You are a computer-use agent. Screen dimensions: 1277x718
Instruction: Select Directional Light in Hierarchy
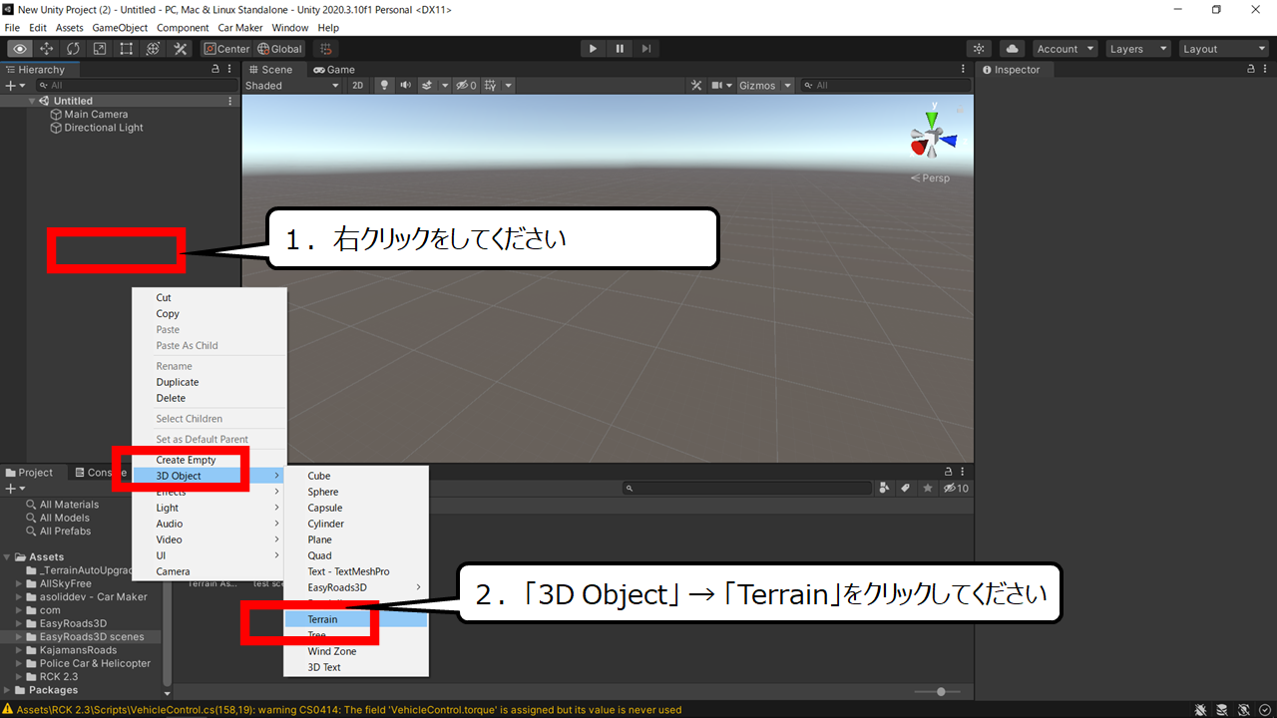click(104, 128)
